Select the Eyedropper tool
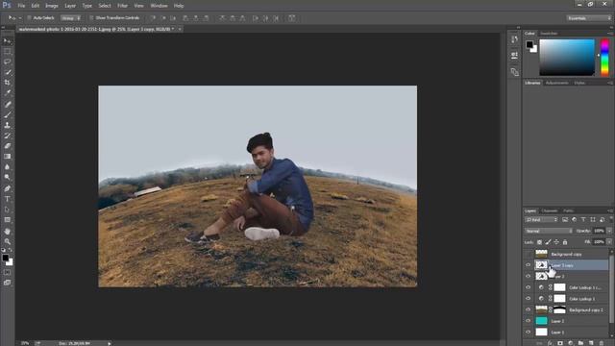The image size is (615, 346). click(8, 93)
